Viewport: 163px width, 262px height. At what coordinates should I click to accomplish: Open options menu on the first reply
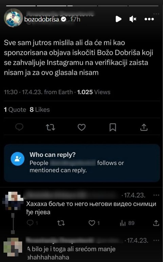156,195
